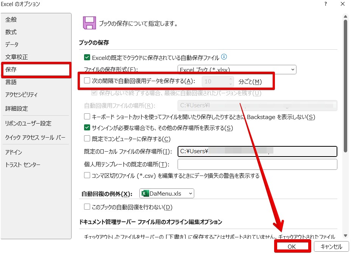The height and width of the screenshot is (254, 351).
Task: Click the info icon beside the AutoSave option
Action: [224, 57]
